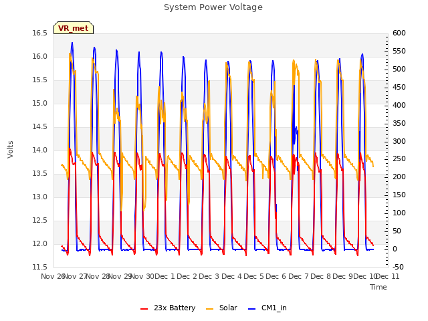Click the System Power Voltage chart title
This screenshot has height=321, width=428.
click(x=213, y=7)
